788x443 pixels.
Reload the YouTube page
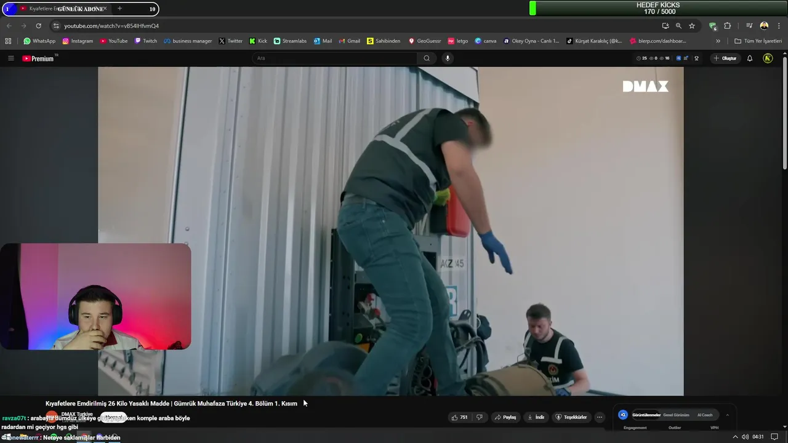coord(38,26)
